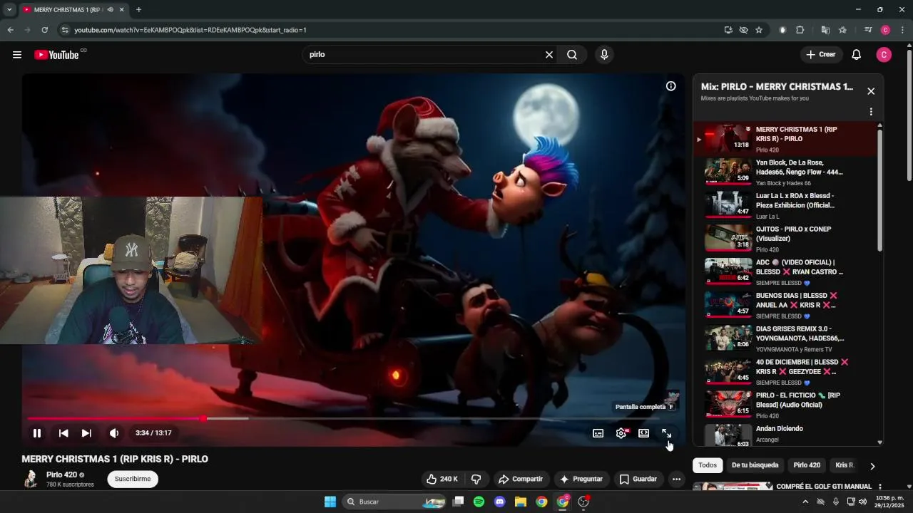Open the notifications bell
913x513 pixels.
857,55
